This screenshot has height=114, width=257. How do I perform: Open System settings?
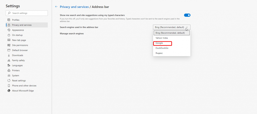click(27, 75)
